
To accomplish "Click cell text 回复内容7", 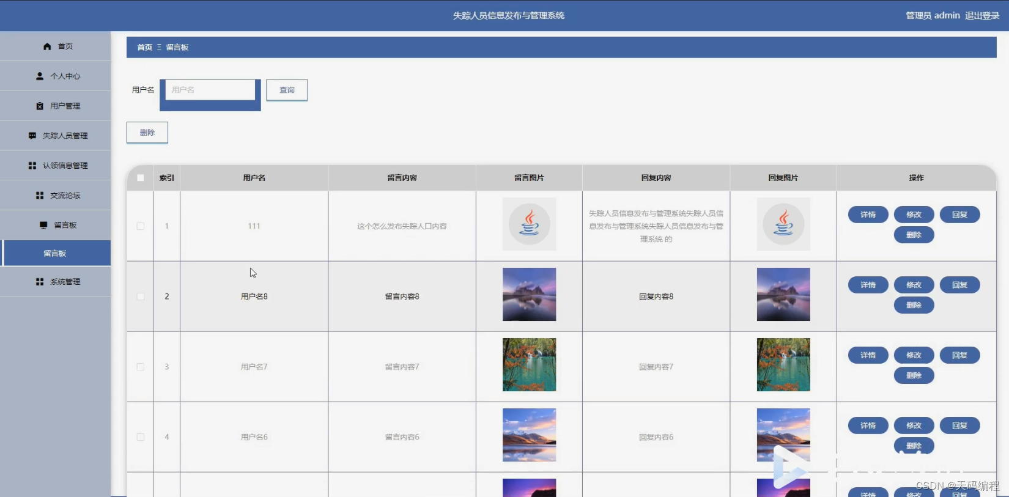I will (x=656, y=367).
